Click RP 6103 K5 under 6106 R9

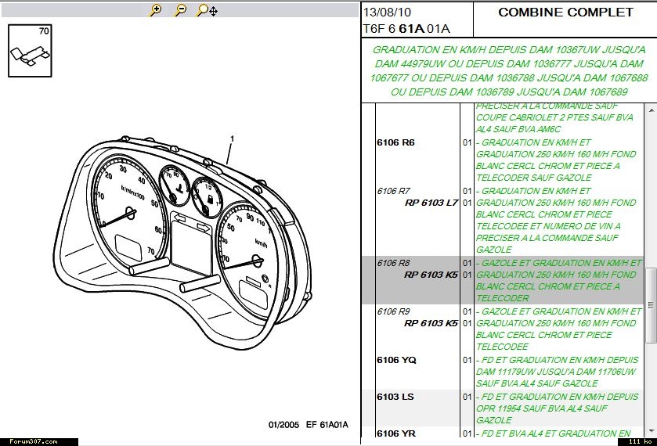tap(431, 323)
